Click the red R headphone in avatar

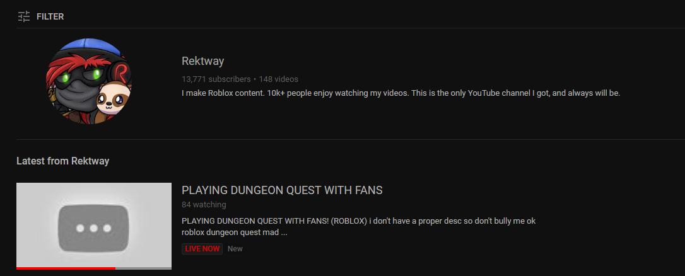pyautogui.click(x=121, y=72)
